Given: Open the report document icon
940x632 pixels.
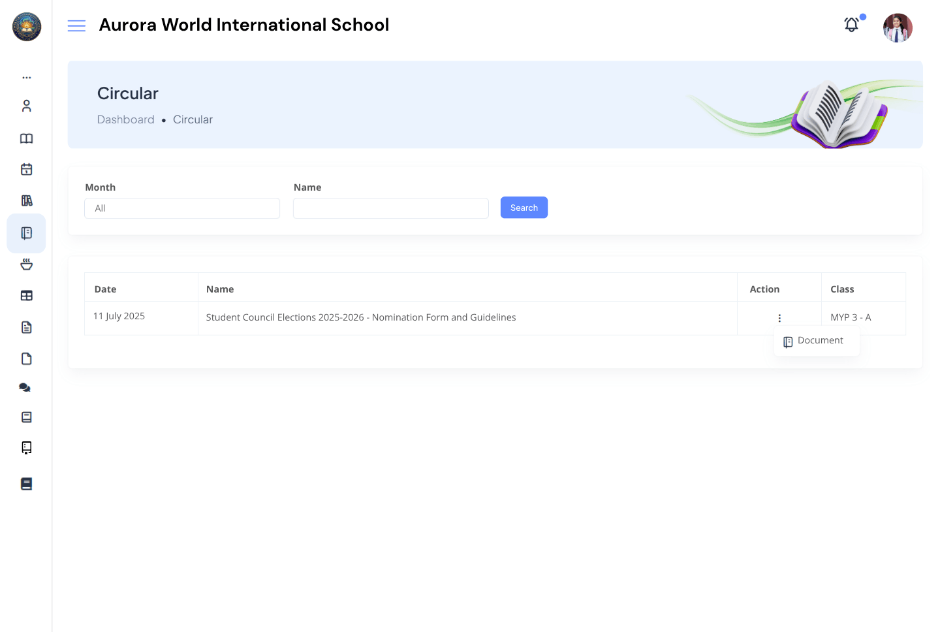Looking at the screenshot, I should (x=26, y=326).
